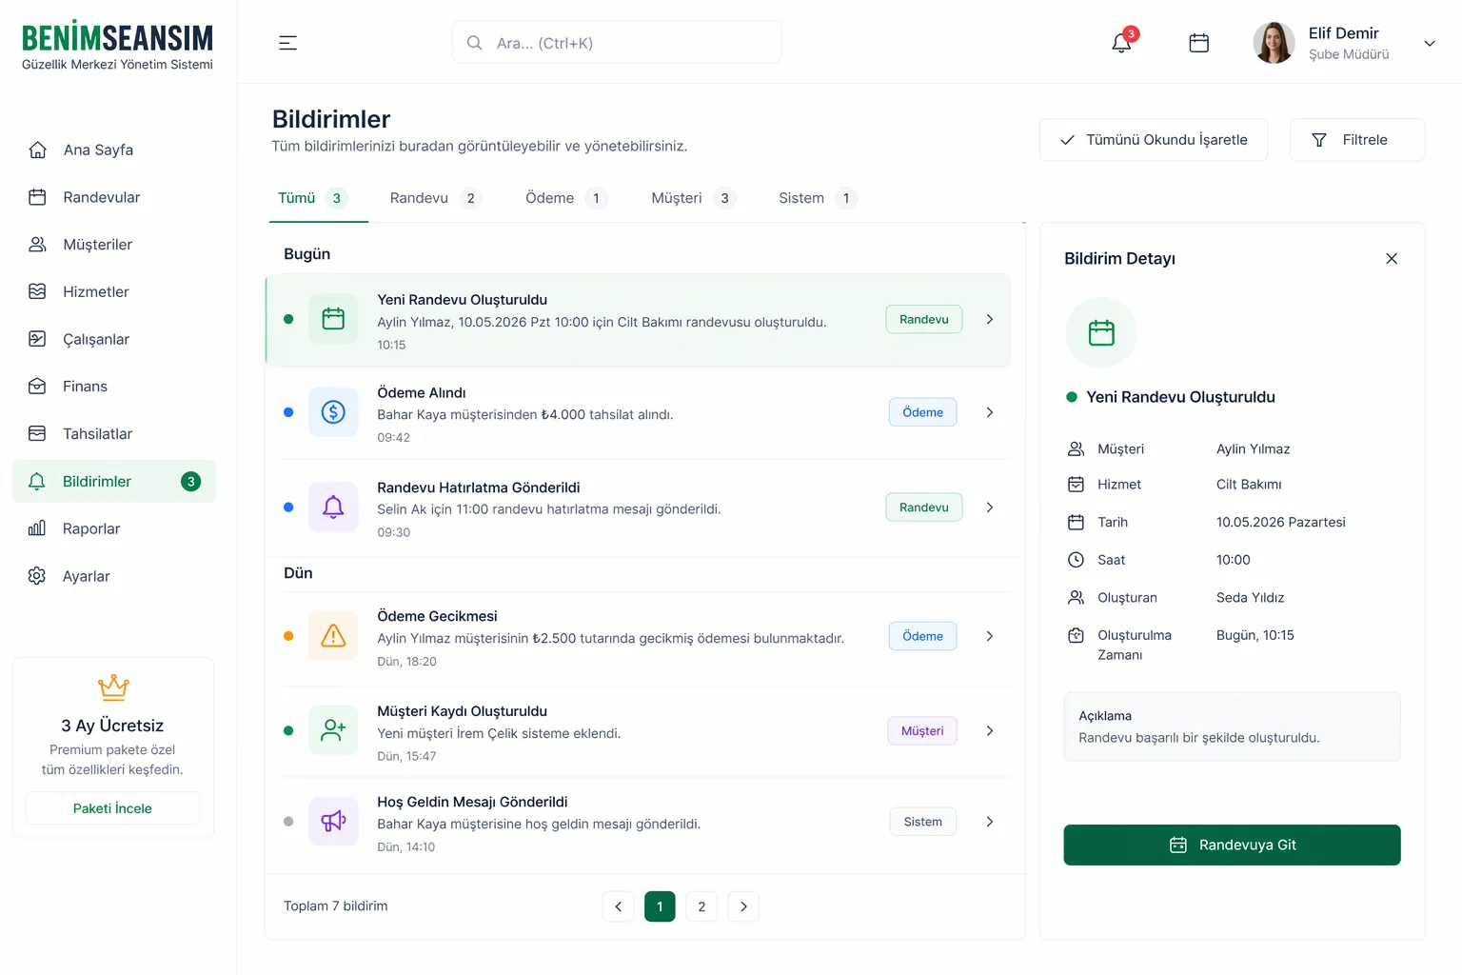Open Finans in the sidebar
The image size is (1462, 975).
coord(114,387)
